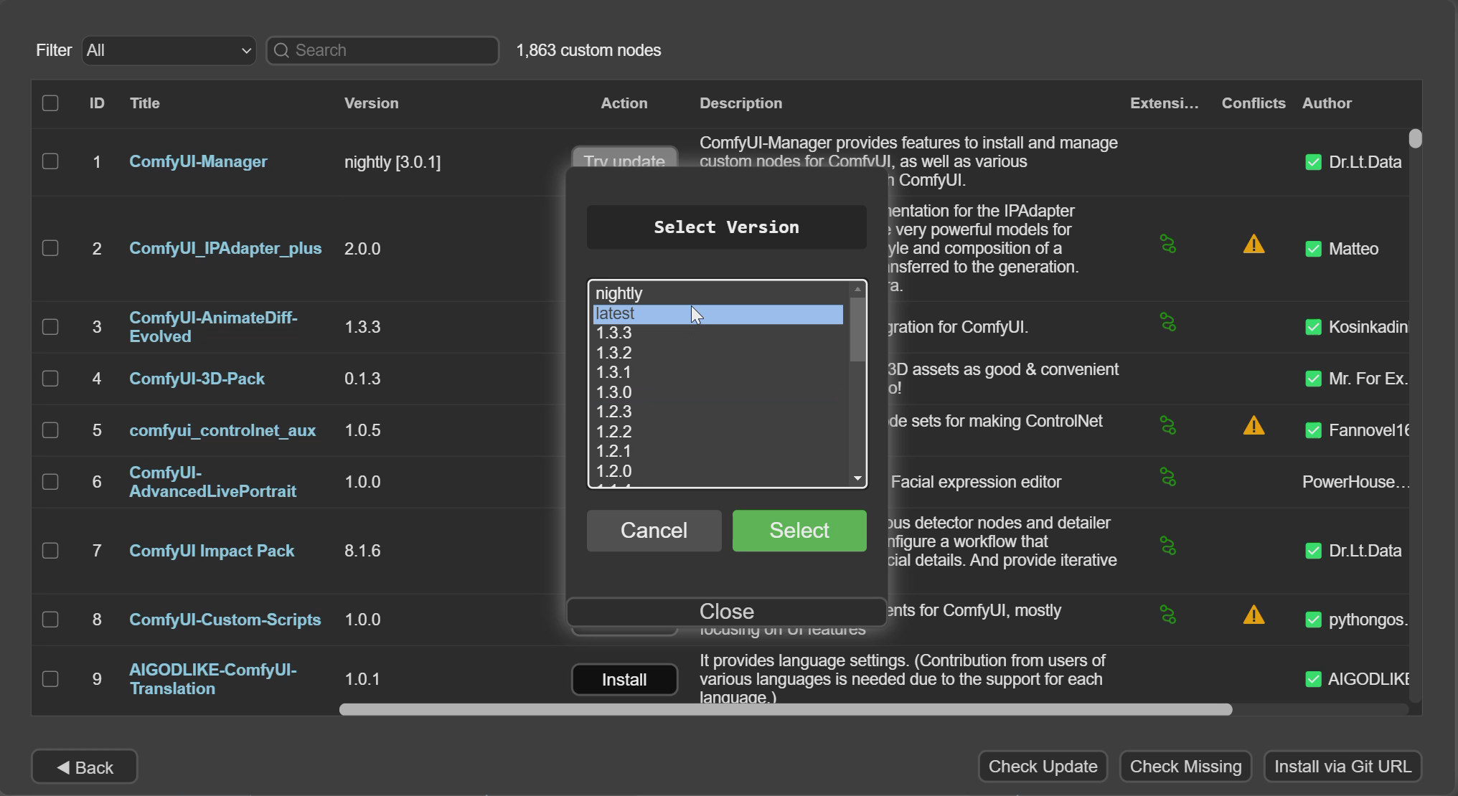Screen dimensions: 1458x796
Task: Select the ComfyUI-3D-Pack row checkbox
Action: 50,378
